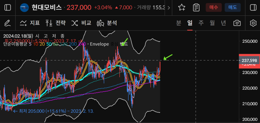Switch to 일 daily chart tab
The height and width of the screenshot is (123, 260).
(x=190, y=23)
